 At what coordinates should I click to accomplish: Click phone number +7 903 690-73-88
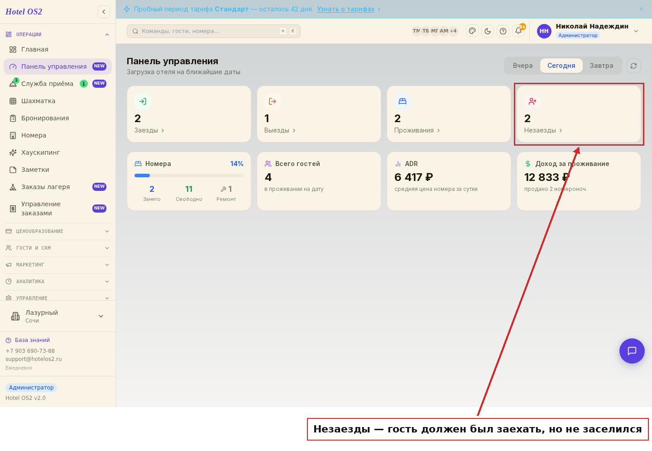click(x=30, y=351)
